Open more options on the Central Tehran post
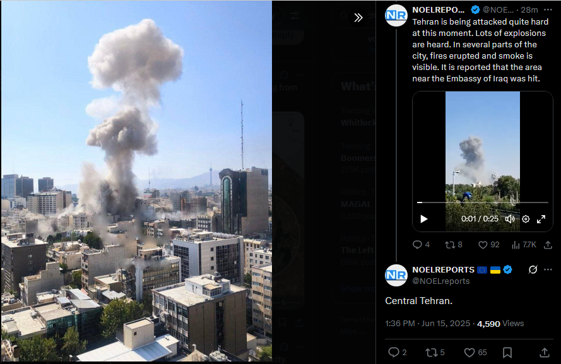The height and width of the screenshot is (364, 561). (548, 269)
